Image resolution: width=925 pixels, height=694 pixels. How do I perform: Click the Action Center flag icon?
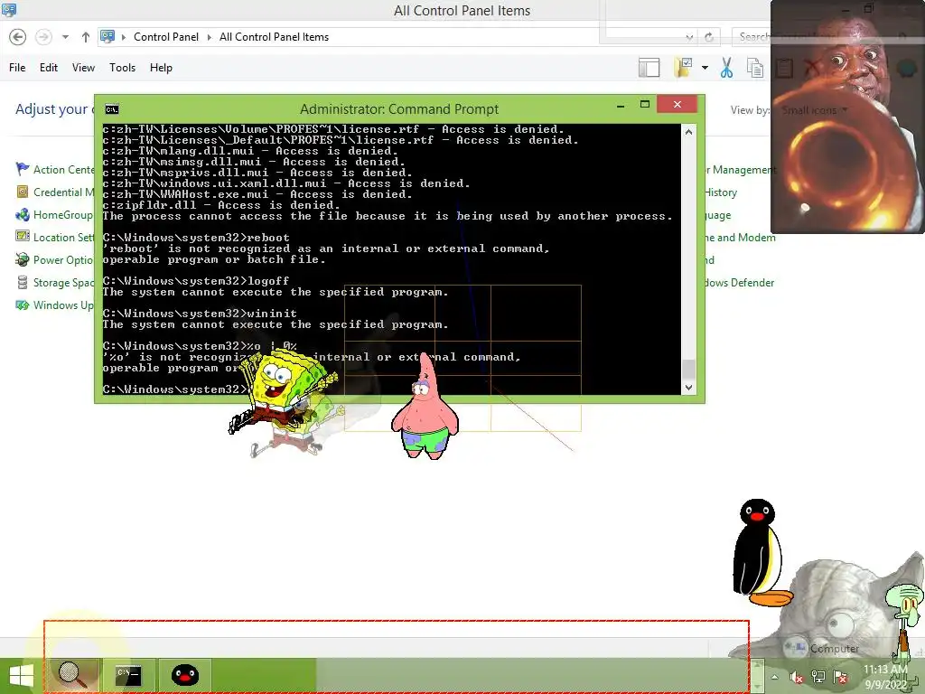pyautogui.click(x=23, y=169)
